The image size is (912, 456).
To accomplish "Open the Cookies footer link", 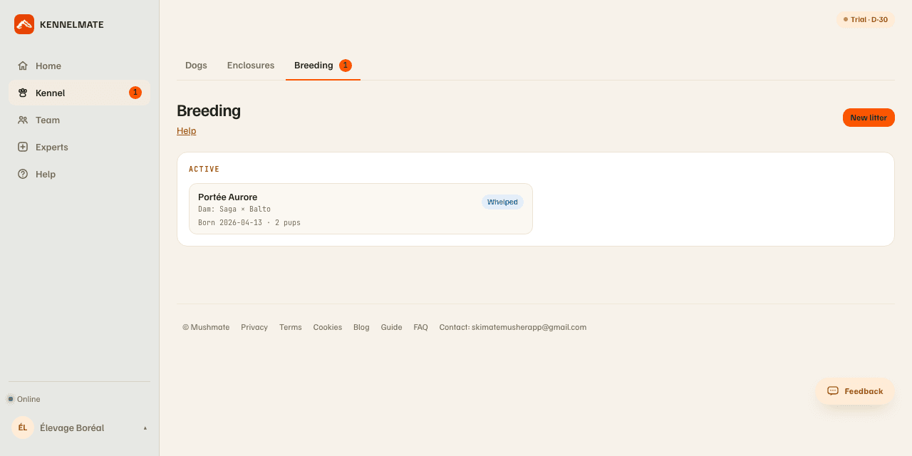I will [328, 327].
